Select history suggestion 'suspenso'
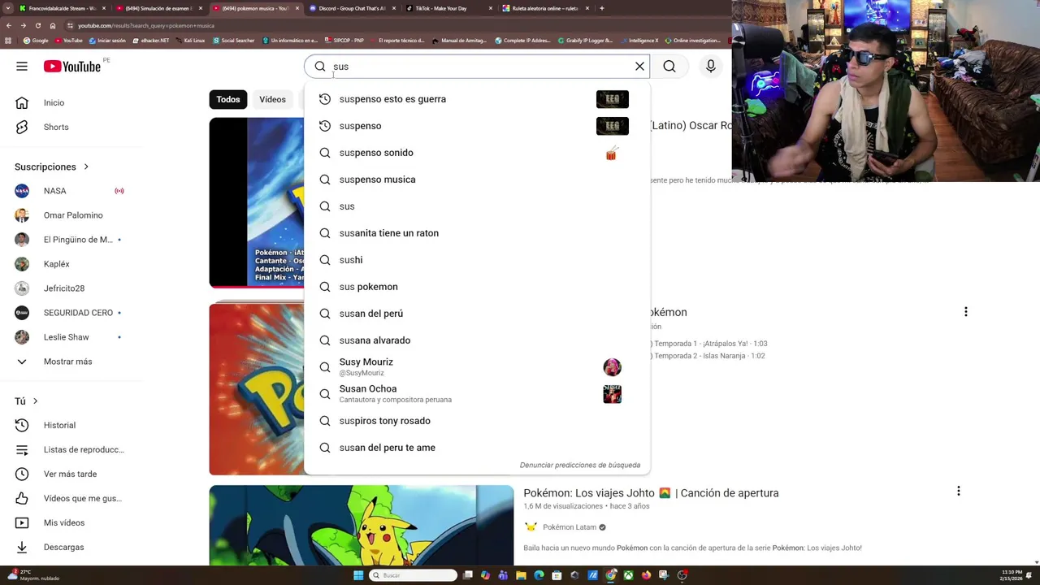 (x=477, y=126)
